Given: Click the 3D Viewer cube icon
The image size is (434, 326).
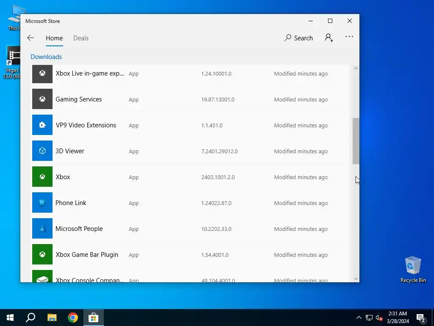Looking at the screenshot, I should (x=42, y=151).
